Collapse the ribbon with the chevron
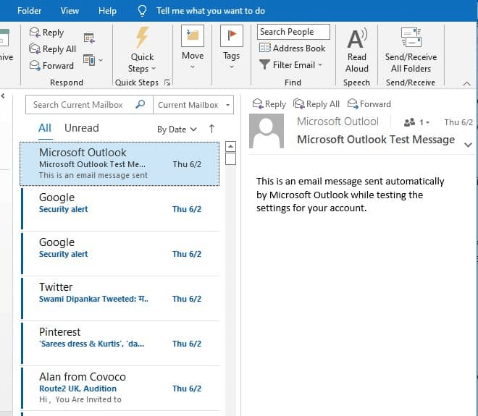Image resolution: width=478 pixels, height=416 pixels. point(466,83)
